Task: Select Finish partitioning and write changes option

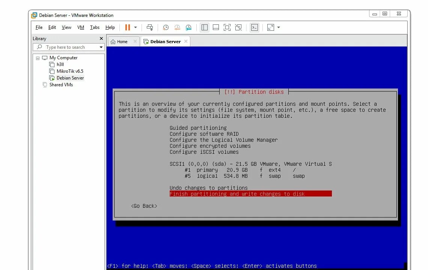Action: 237,193
